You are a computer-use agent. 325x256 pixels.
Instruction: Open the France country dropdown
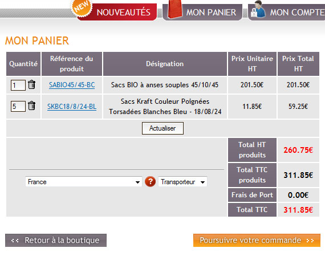[83, 182]
